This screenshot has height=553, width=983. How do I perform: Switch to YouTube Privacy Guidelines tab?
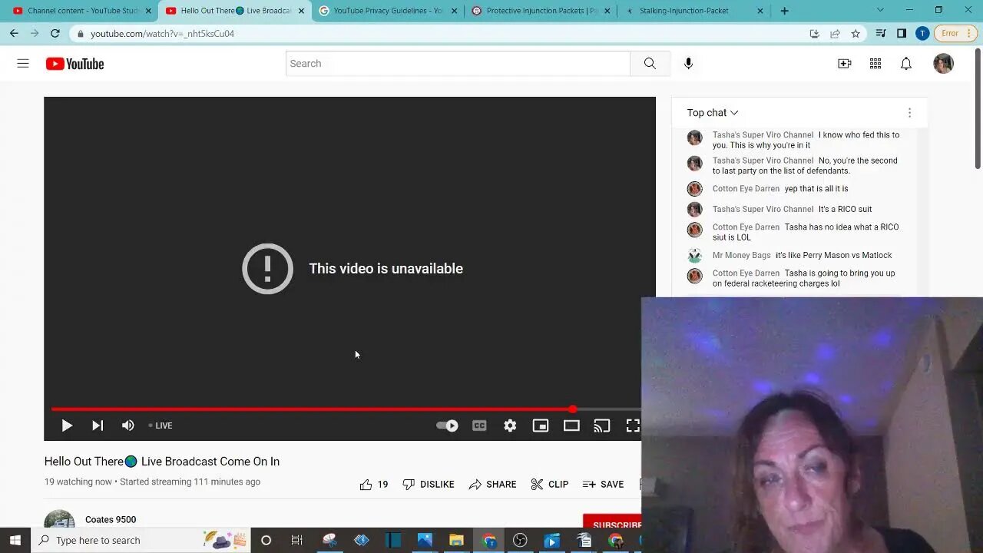click(x=389, y=11)
